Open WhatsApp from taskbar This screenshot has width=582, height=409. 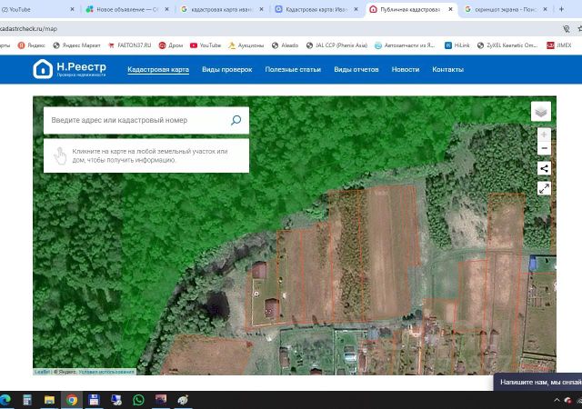[138, 400]
